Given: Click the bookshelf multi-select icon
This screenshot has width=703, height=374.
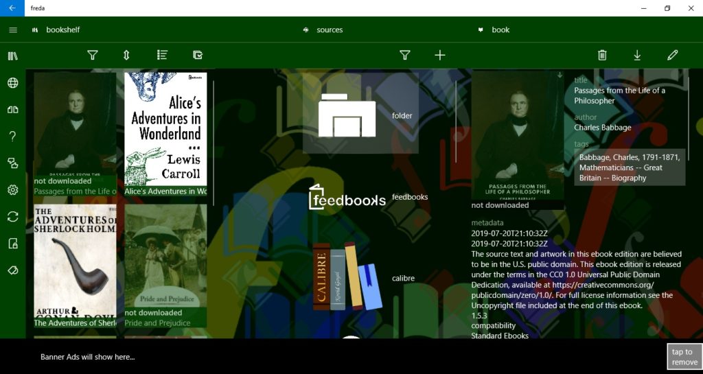Looking at the screenshot, I should point(198,55).
